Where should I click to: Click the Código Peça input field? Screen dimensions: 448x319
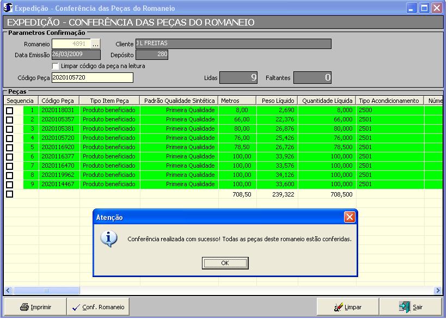click(x=92, y=78)
